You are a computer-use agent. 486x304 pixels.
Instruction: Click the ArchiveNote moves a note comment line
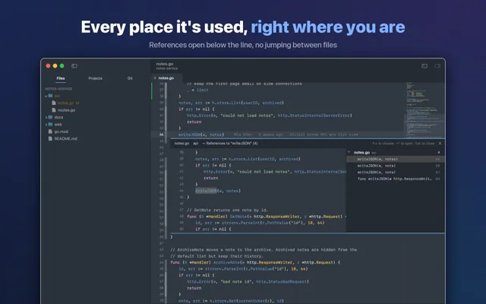click(x=264, y=250)
